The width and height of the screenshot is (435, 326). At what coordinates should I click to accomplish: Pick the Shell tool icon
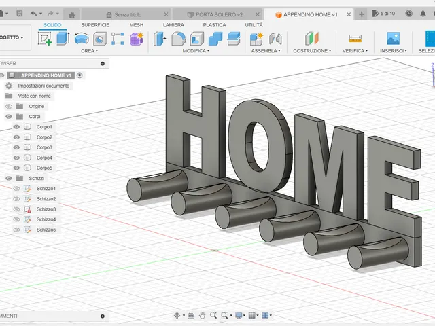pos(196,39)
